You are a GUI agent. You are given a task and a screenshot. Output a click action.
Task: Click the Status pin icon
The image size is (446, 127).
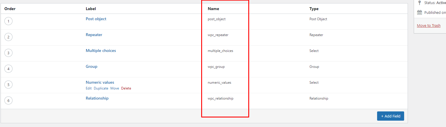click(x=419, y=3)
